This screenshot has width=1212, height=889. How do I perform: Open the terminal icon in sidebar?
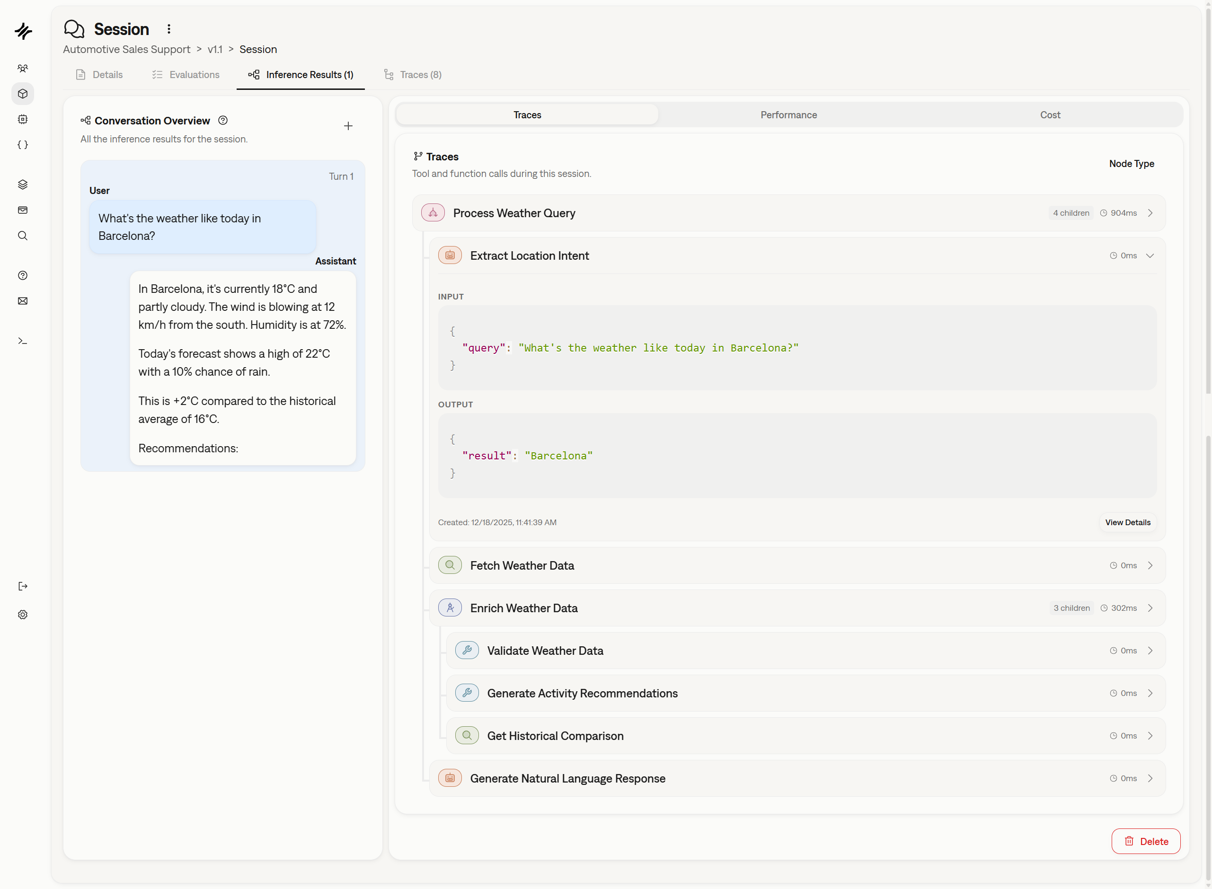23,340
